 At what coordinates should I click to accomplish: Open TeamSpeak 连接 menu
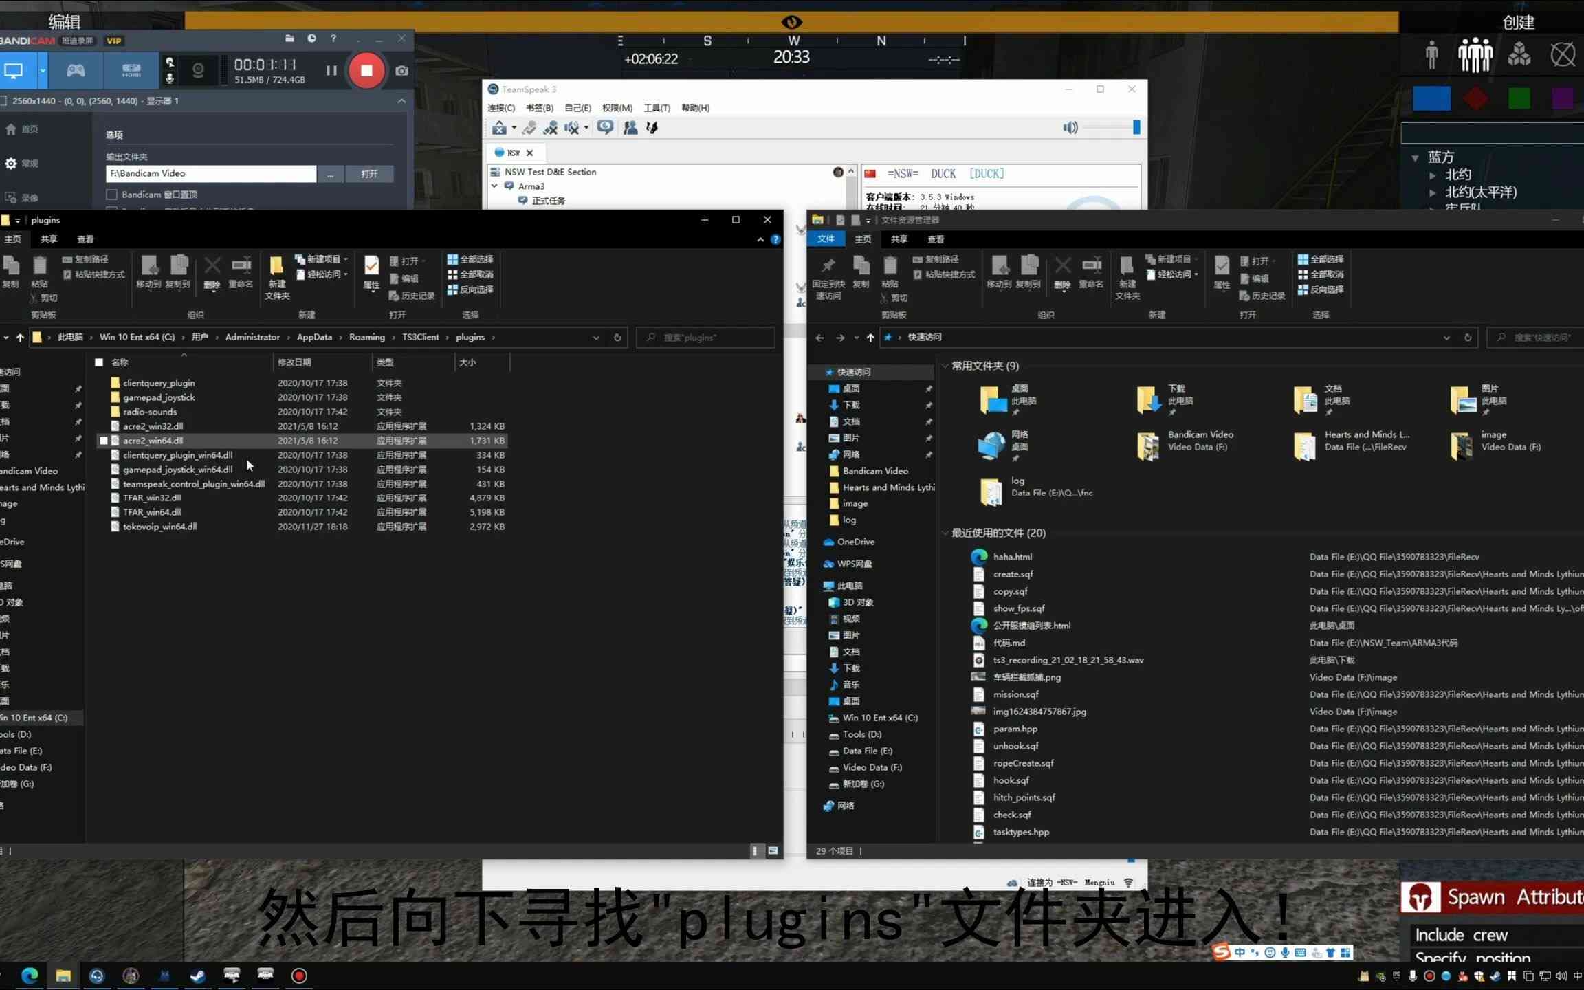501,108
